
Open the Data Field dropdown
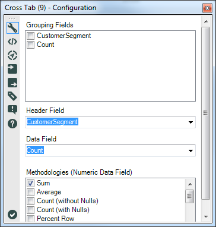(190, 151)
